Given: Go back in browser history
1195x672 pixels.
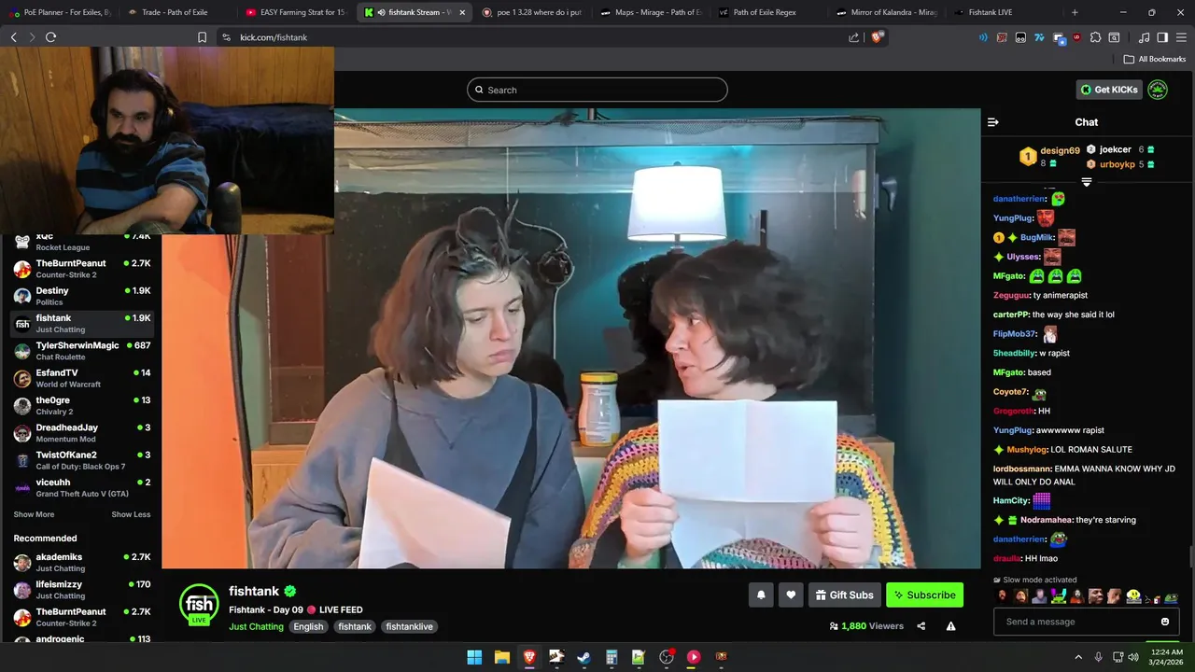Looking at the screenshot, I should (x=13, y=37).
